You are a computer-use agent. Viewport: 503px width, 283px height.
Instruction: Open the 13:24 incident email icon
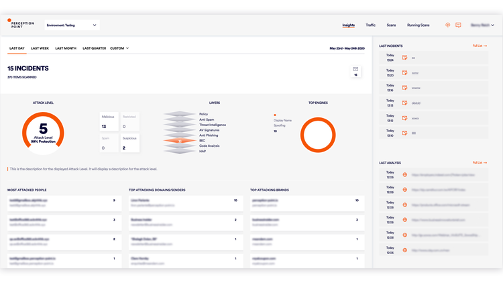[x=404, y=58]
